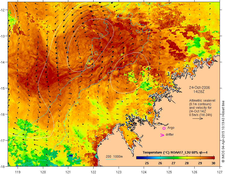Click the color bar near 25 degrees
The width and height of the screenshot is (225, 174).
click(147, 158)
